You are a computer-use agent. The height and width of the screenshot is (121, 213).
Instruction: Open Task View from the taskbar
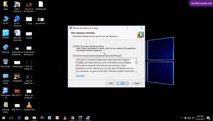(11, 118)
